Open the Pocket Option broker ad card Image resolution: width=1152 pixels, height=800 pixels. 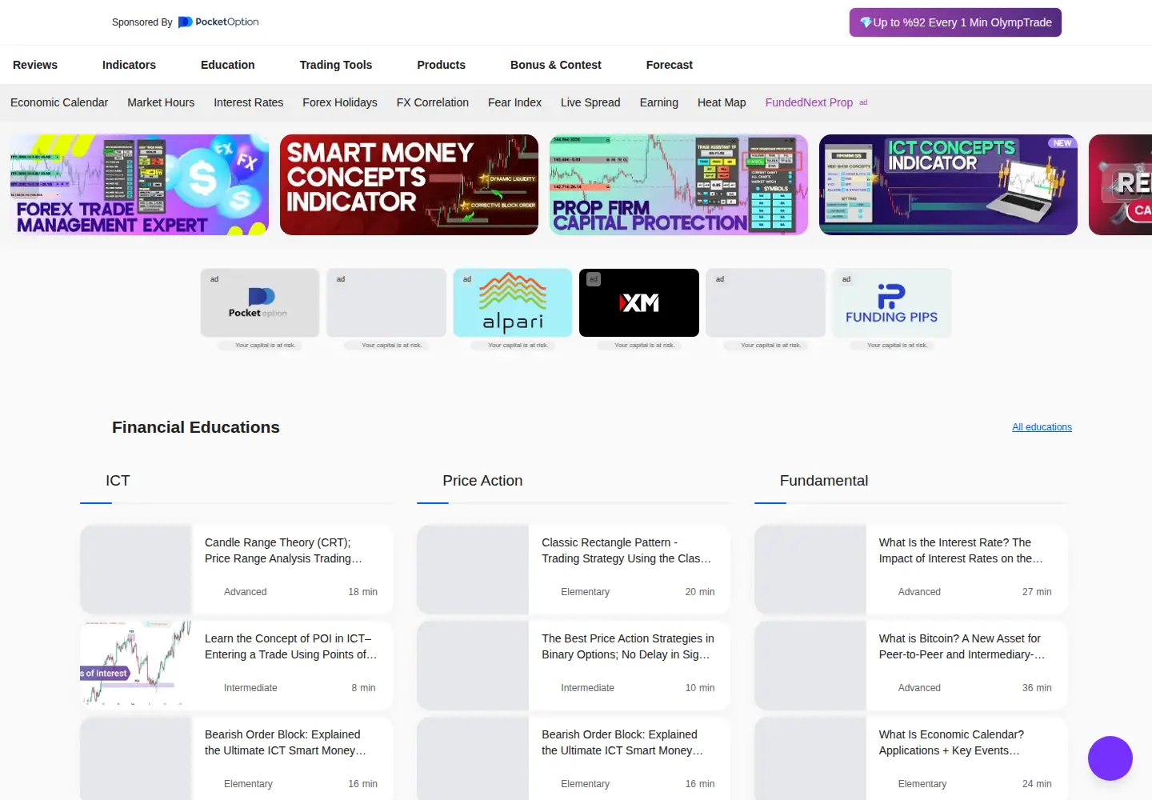(260, 302)
